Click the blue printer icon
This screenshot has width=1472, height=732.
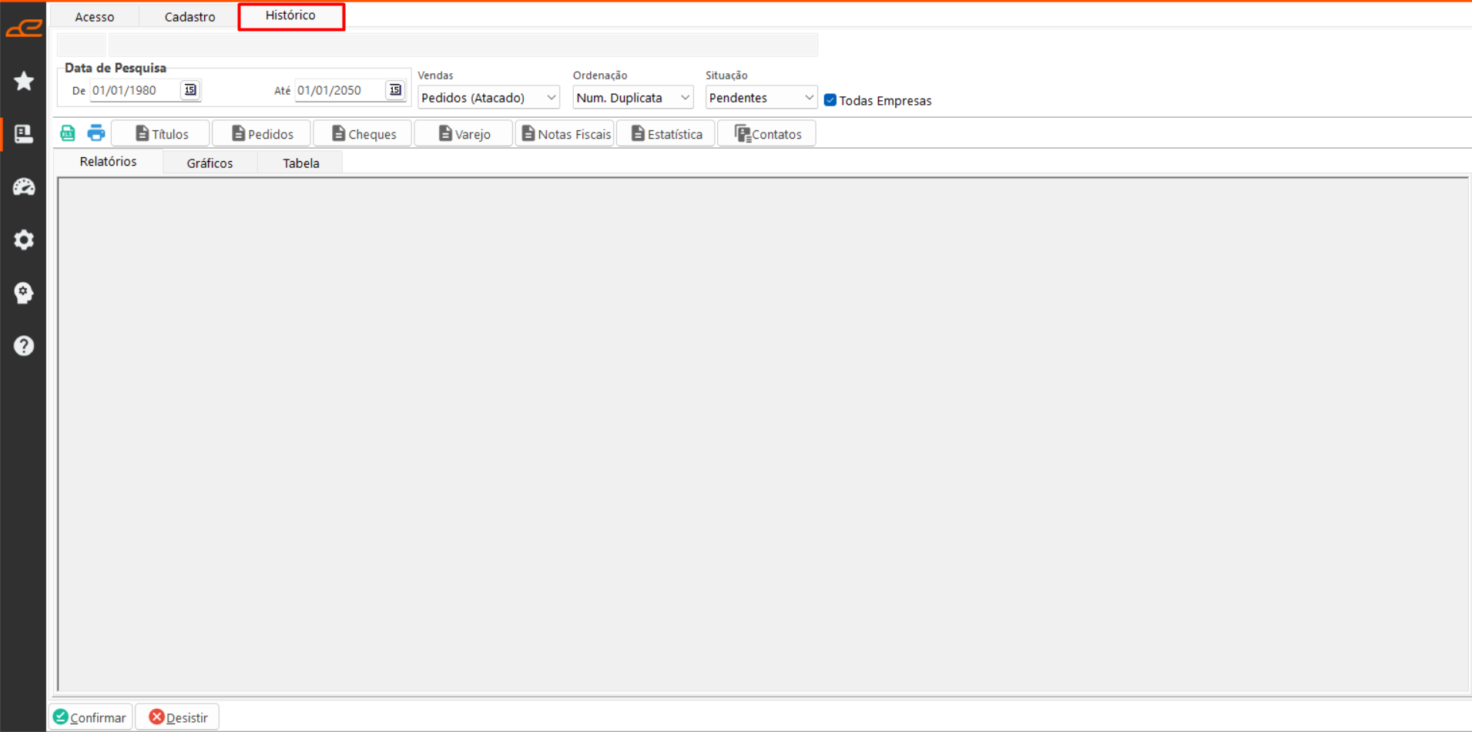tap(96, 133)
